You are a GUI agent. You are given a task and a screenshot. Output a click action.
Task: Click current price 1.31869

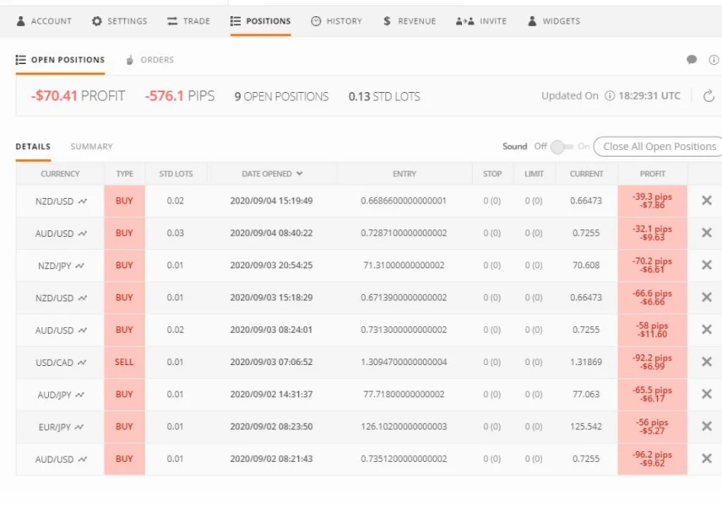pyautogui.click(x=586, y=362)
